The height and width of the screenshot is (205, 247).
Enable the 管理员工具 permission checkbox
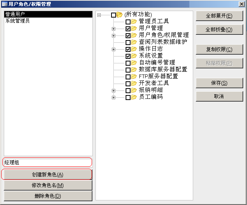(128, 22)
